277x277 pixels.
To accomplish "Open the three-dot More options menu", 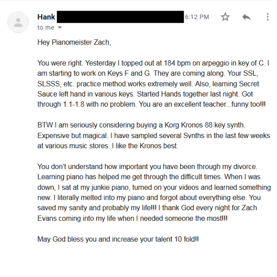I will [267, 17].
